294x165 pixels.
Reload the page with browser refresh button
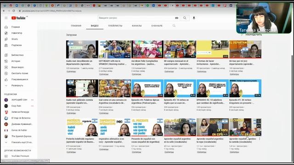pos(14,11)
